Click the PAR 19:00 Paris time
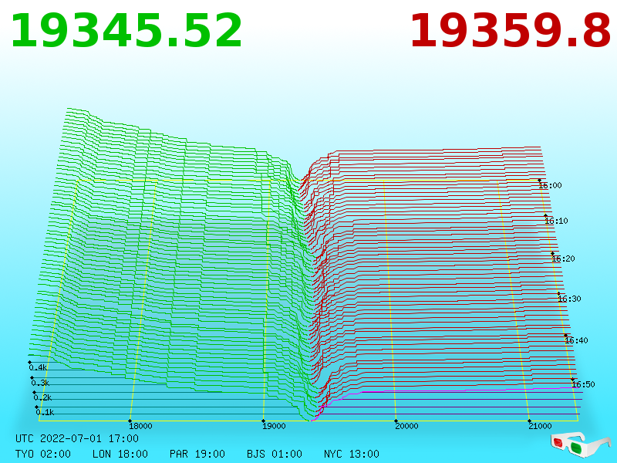 [197, 454]
